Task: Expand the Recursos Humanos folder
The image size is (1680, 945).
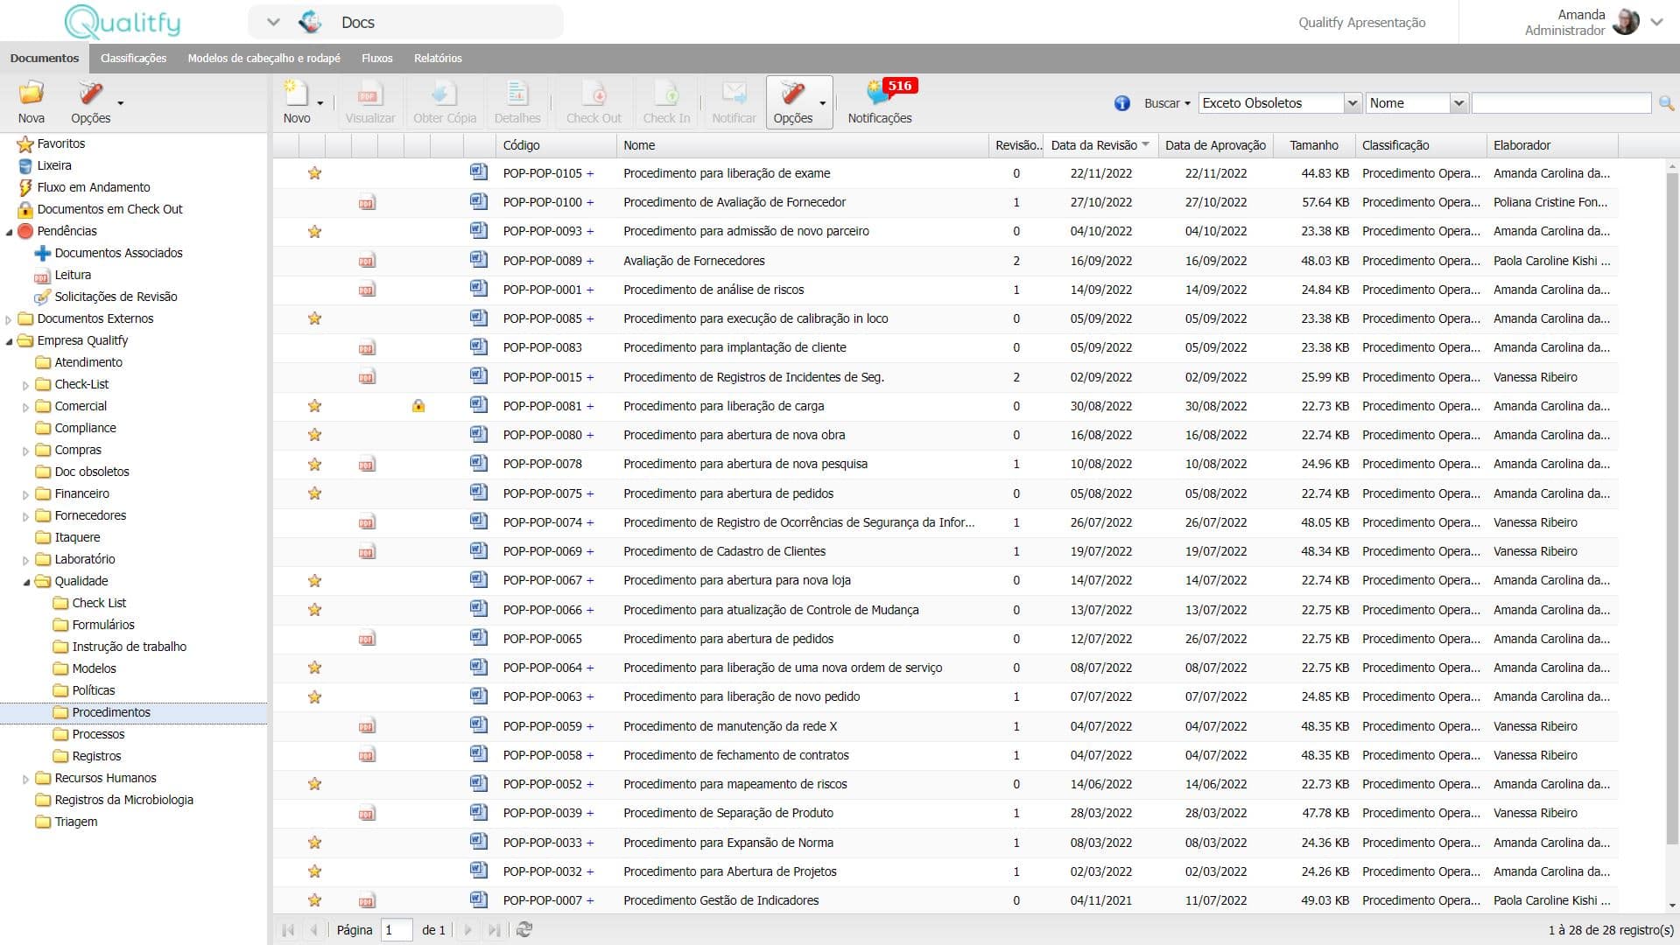Action: (x=25, y=779)
